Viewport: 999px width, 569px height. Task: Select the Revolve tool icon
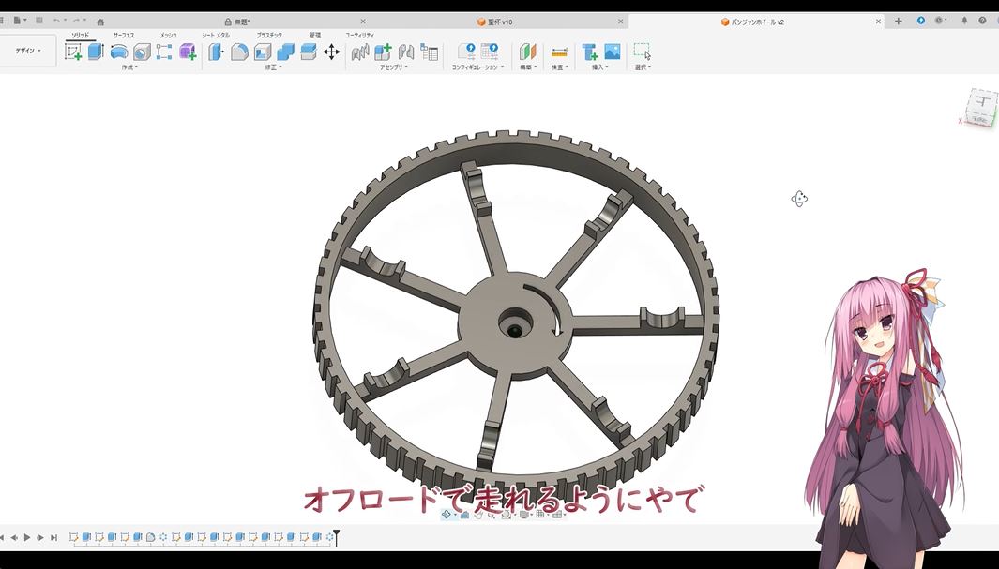(119, 52)
